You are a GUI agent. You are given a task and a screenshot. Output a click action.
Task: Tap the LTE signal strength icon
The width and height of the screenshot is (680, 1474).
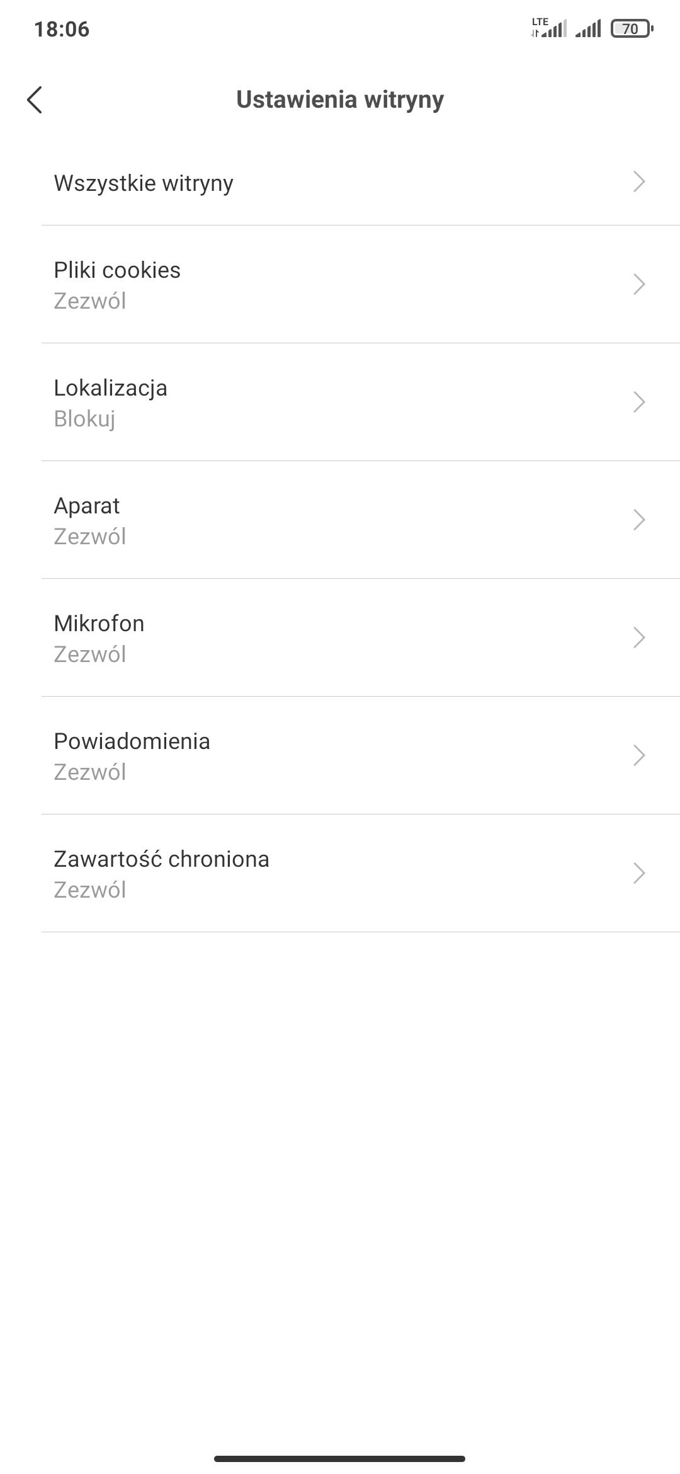549,28
